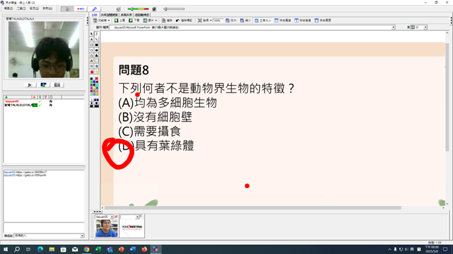Image resolution: width=453 pixels, height=254 pixels.
Task: Go to next page with 下頁 button
Action: click(134, 20)
